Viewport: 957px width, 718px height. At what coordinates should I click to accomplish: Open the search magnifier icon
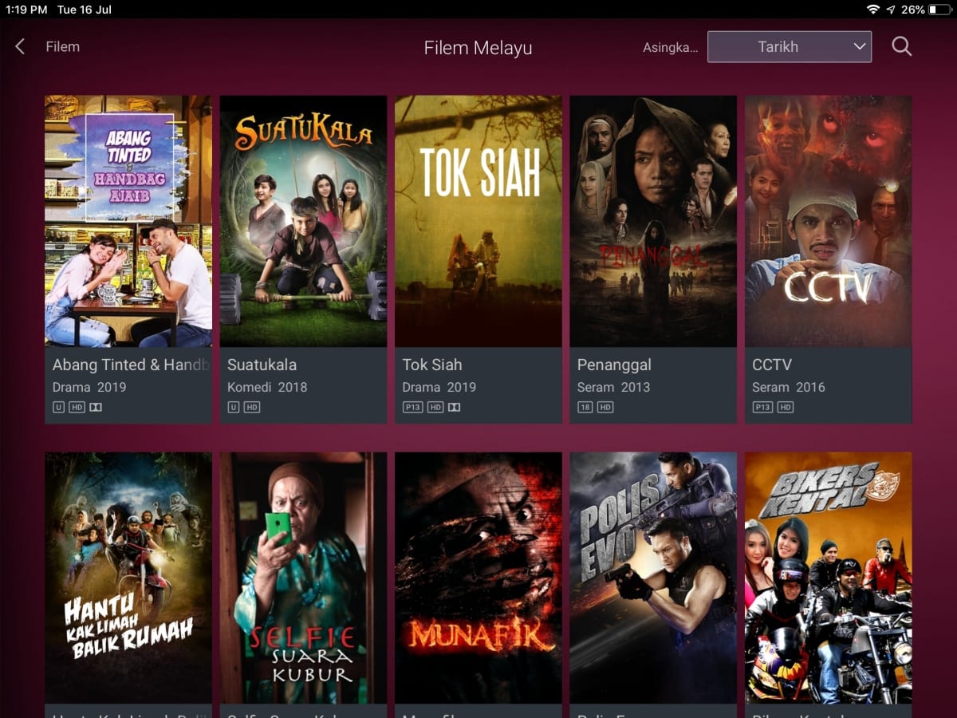[901, 46]
